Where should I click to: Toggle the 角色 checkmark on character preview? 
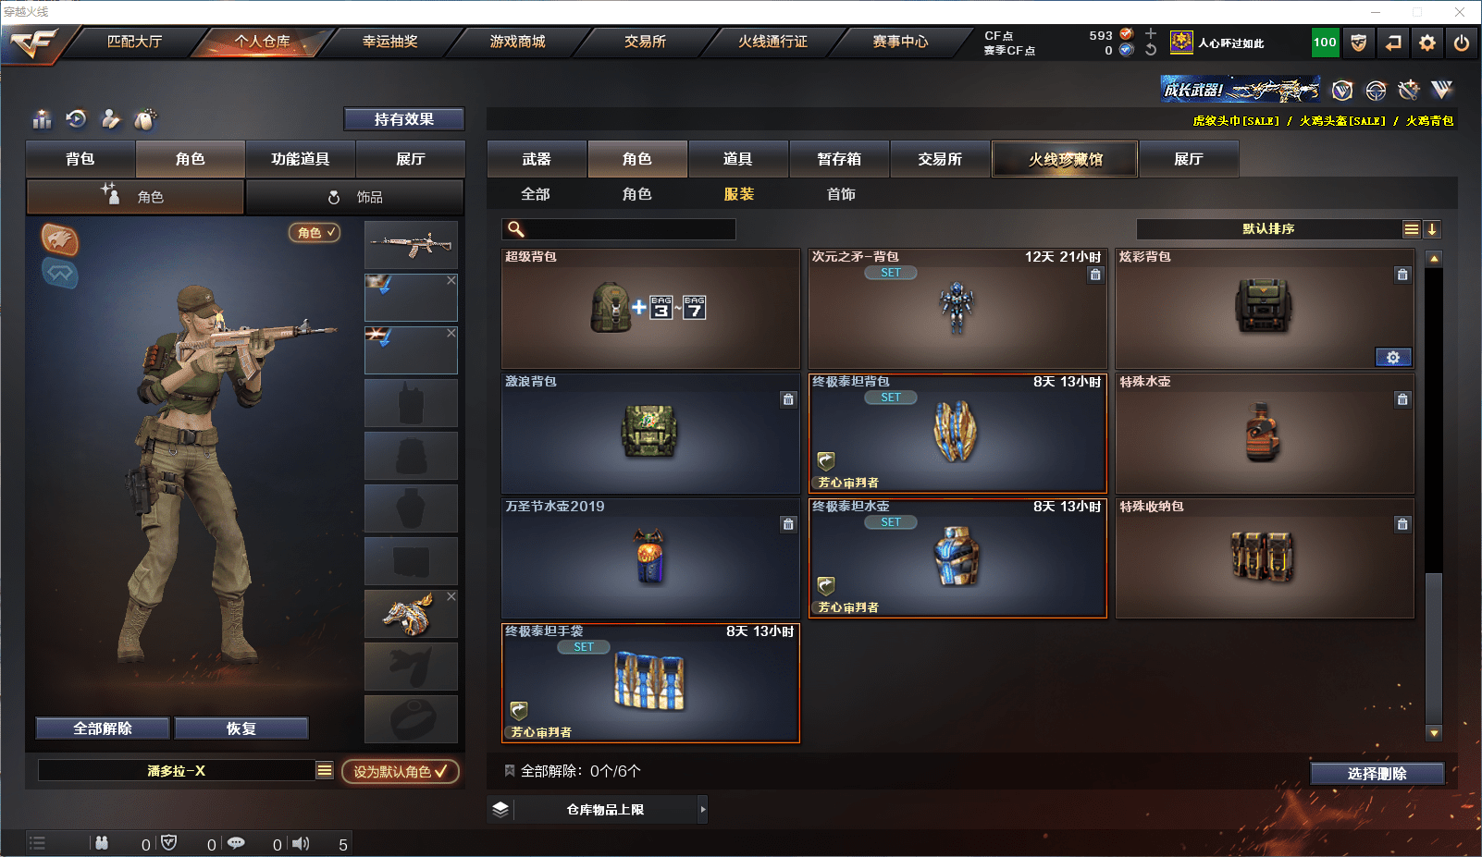[315, 233]
